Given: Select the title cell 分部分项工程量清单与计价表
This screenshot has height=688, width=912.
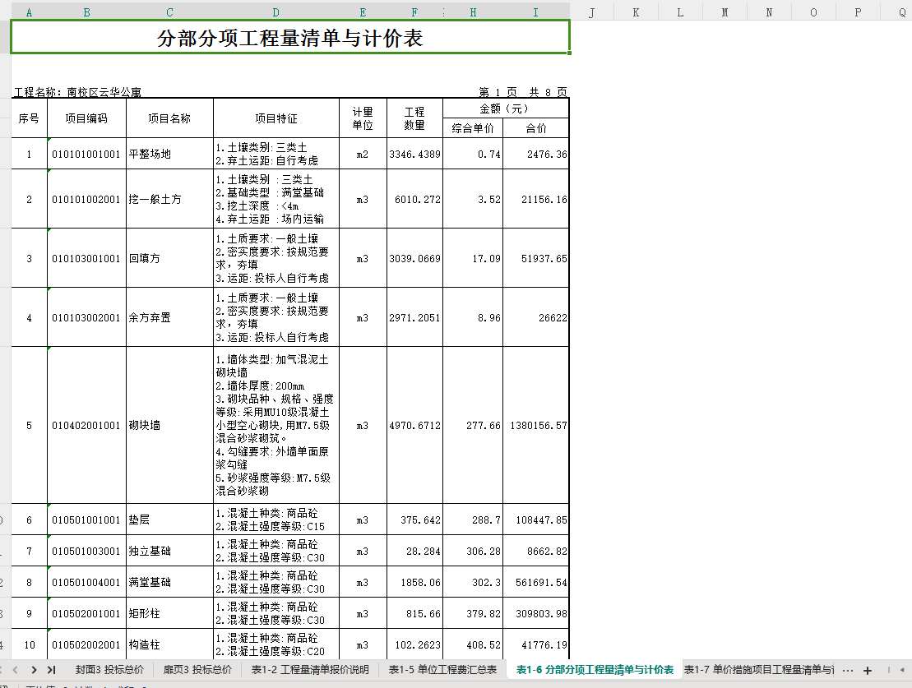Looking at the screenshot, I should click(290, 37).
